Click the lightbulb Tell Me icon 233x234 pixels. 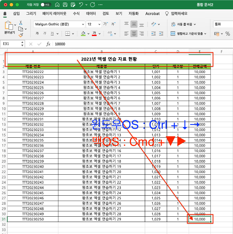(167, 14)
